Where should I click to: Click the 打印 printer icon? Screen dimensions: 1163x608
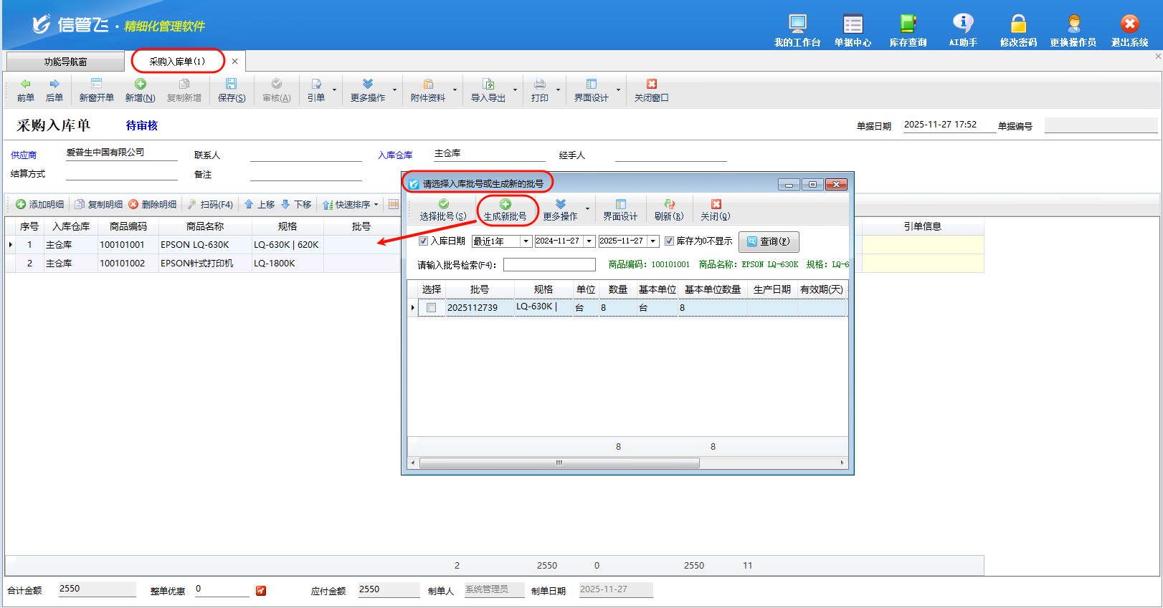pyautogui.click(x=539, y=85)
